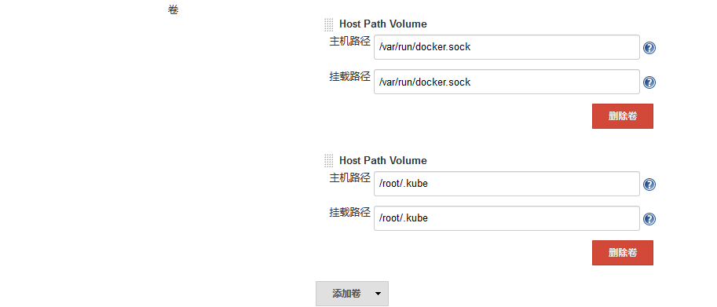Delete the docker.sock volume with 删除卷
This screenshot has height=307, width=717.
tap(622, 116)
